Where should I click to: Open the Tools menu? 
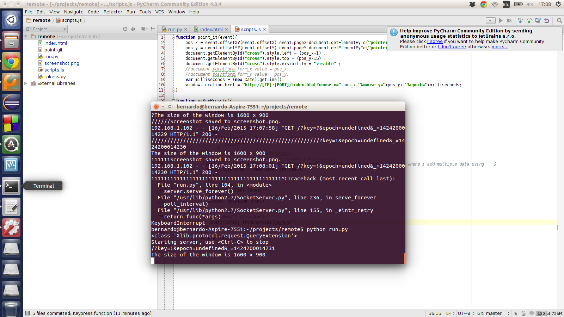click(x=145, y=12)
